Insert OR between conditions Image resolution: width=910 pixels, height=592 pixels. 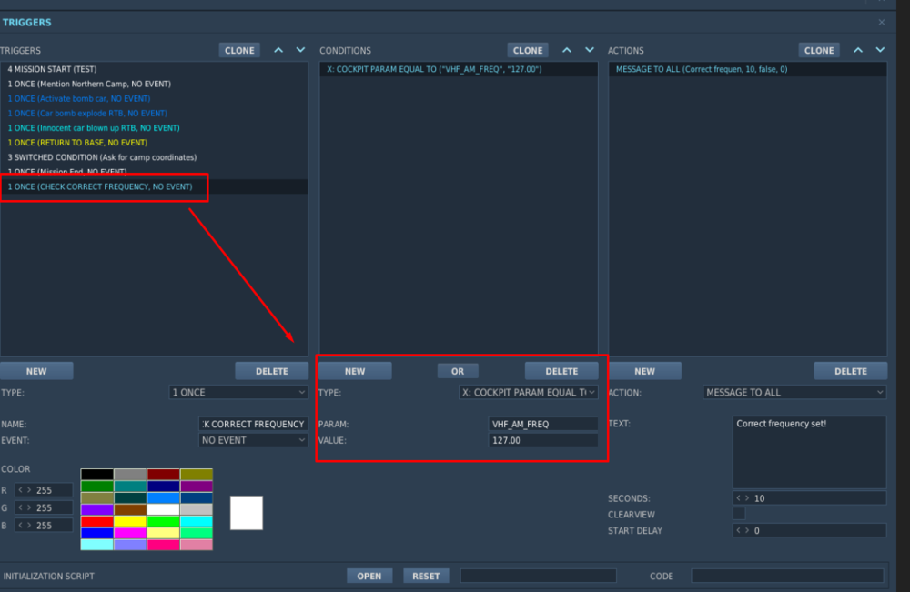[x=458, y=371]
